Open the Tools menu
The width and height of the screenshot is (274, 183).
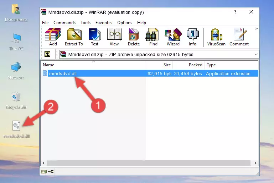(86, 23)
